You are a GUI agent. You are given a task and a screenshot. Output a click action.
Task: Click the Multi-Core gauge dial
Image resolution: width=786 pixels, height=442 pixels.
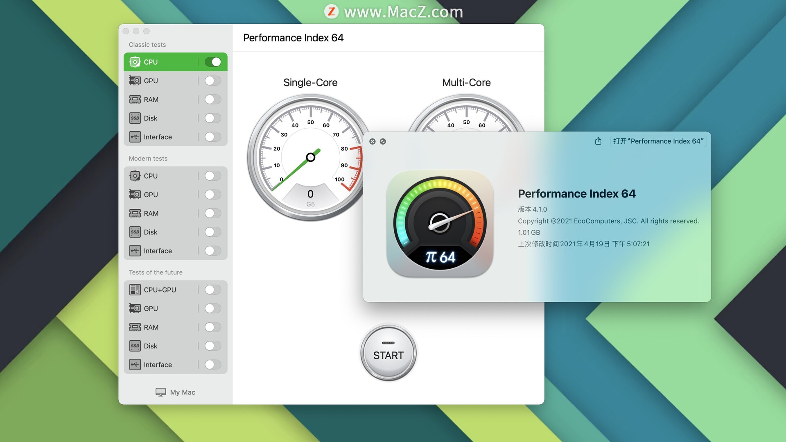pos(466,113)
